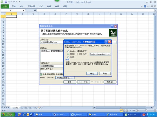Go to last sheet with the navigation arrow
157x117 pixels.
pyautogui.click(x=9, y=108)
